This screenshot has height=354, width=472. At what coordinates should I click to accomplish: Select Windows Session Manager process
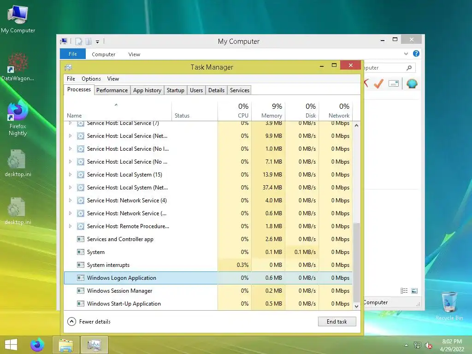pos(208,291)
